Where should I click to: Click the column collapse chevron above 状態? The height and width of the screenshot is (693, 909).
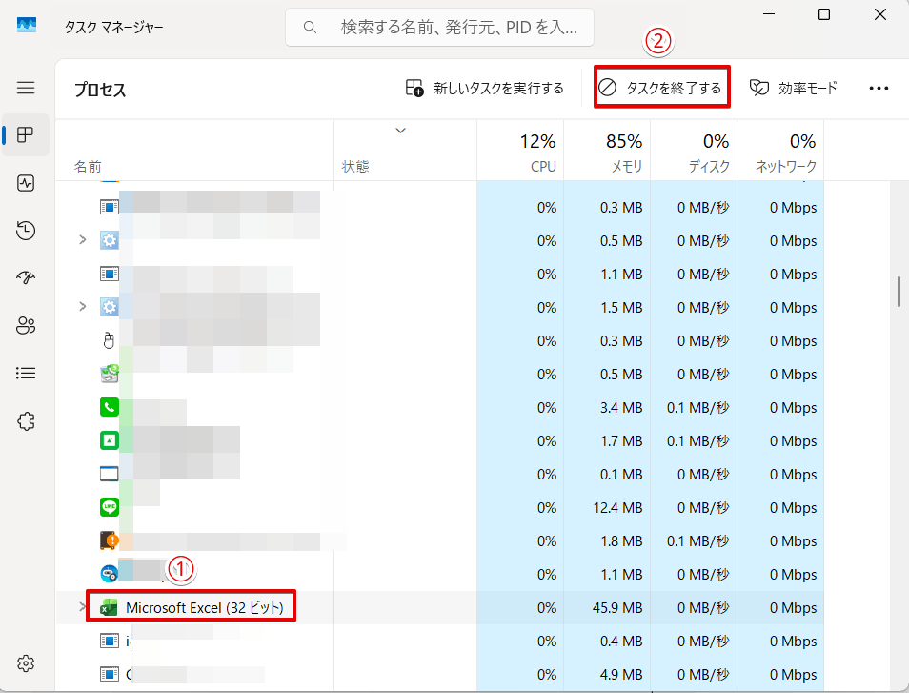point(400,131)
